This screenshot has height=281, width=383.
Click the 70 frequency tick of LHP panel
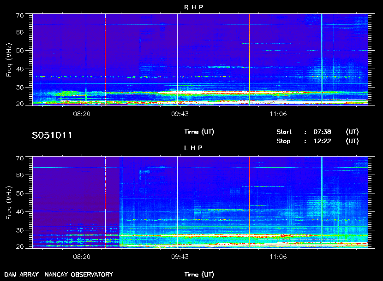[20, 158]
